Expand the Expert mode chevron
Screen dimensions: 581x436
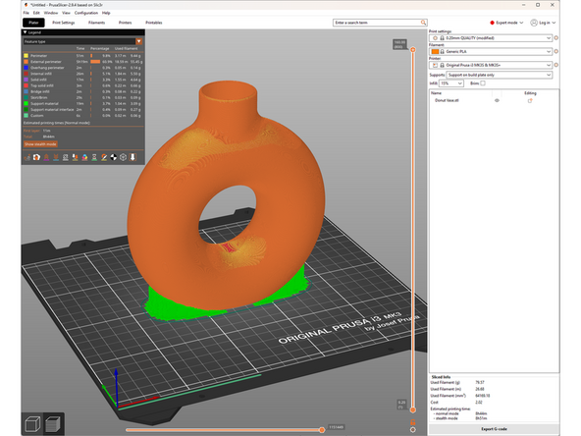(x=521, y=23)
